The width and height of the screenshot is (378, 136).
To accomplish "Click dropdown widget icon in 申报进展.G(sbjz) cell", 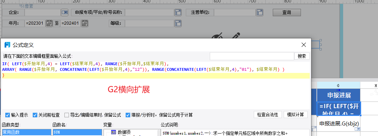I will (x=358, y=129).
